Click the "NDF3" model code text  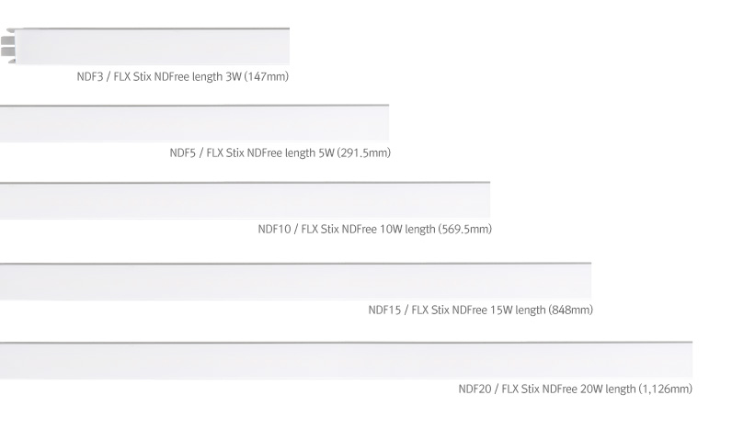[x=90, y=76]
